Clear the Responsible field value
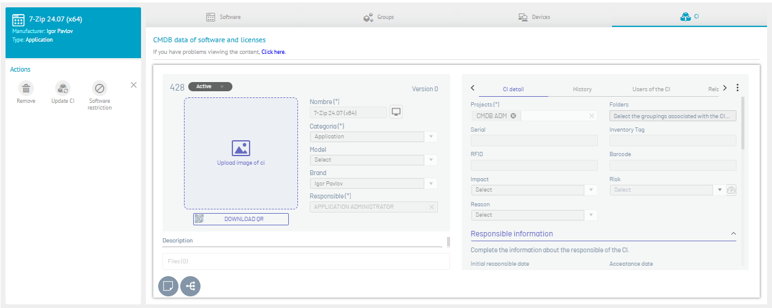Viewport: 772px width, 308px height. point(432,207)
